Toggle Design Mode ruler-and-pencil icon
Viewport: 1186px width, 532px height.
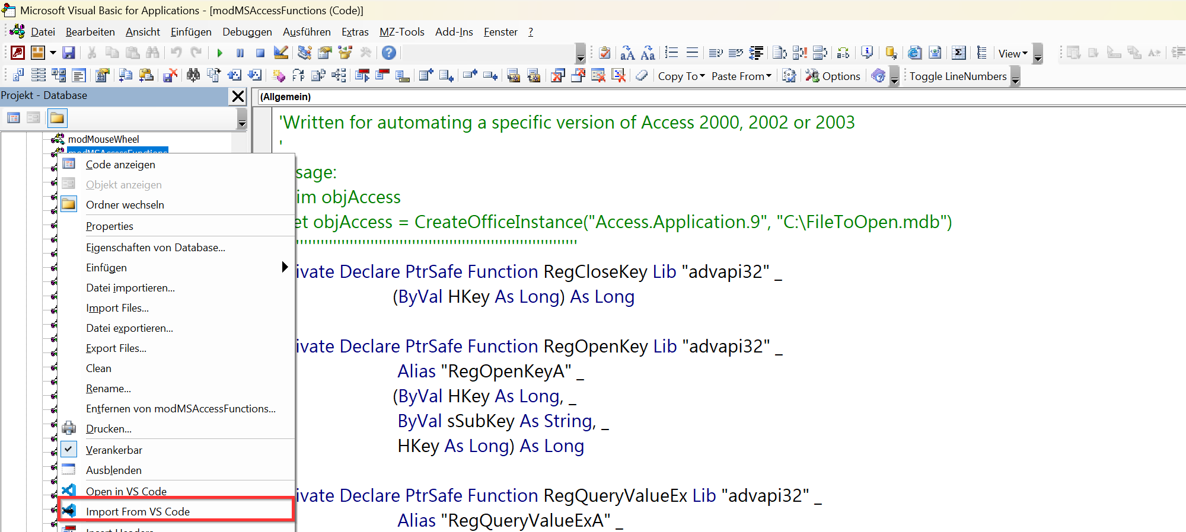click(281, 53)
